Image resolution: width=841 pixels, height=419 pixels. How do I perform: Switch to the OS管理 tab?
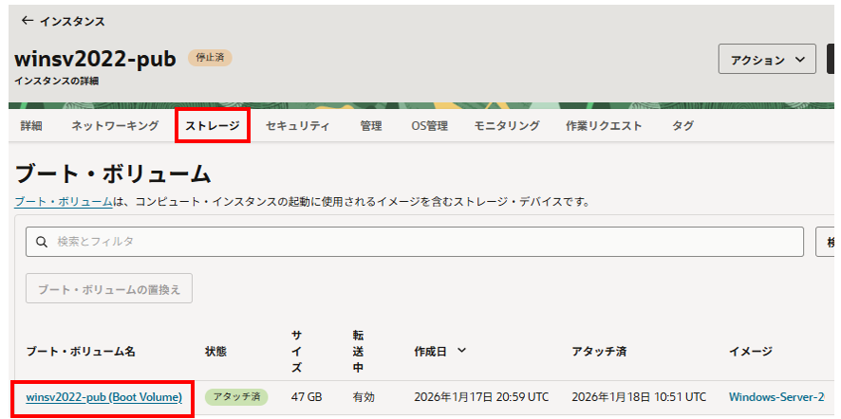pos(428,125)
